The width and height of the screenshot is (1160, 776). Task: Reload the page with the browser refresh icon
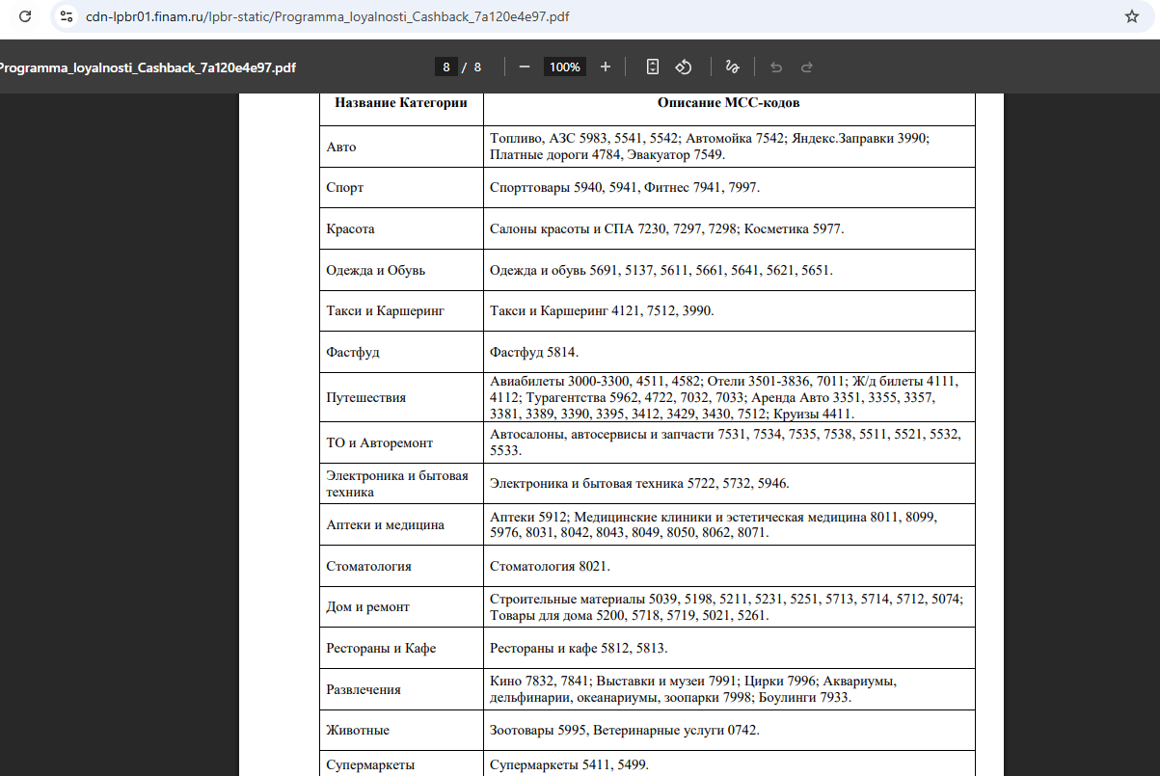point(25,16)
